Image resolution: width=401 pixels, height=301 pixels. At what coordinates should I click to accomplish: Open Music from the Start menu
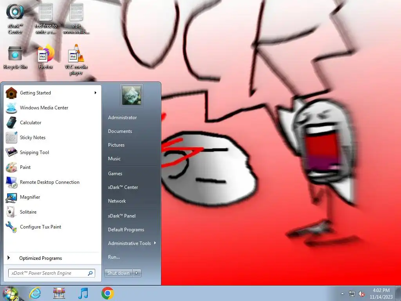[114, 159]
